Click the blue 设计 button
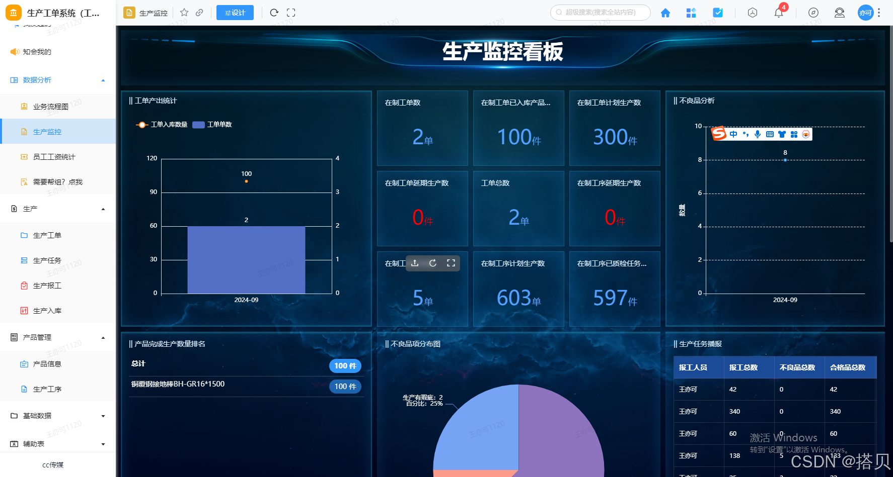Viewport: 893px width, 477px height. point(235,13)
